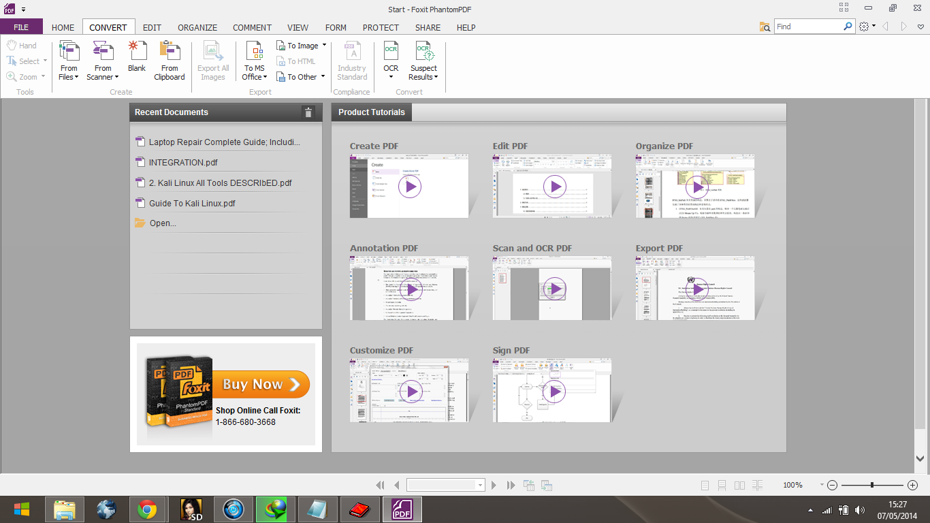Screen dimensions: 930x523
Task: Open the Open... link in Recent Documents
Action: 162,223
